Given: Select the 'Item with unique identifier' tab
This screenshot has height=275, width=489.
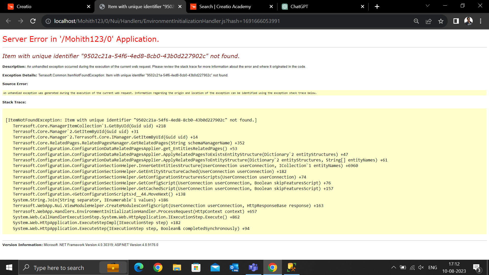Looking at the screenshot, I should 140,7.
